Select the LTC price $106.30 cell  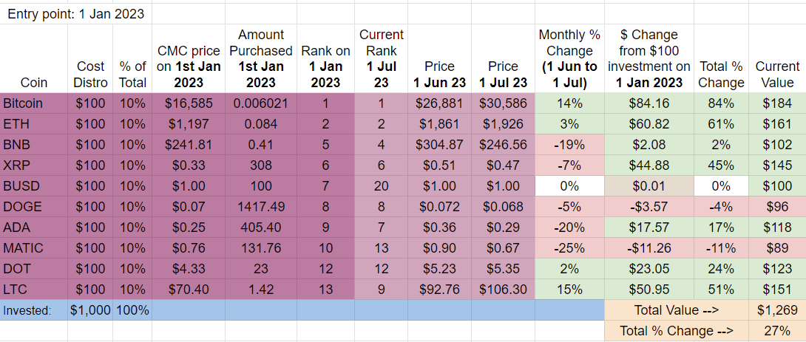[504, 290]
